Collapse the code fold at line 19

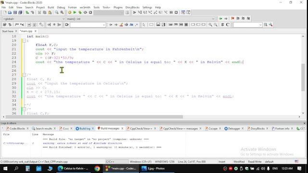pos(24,41)
